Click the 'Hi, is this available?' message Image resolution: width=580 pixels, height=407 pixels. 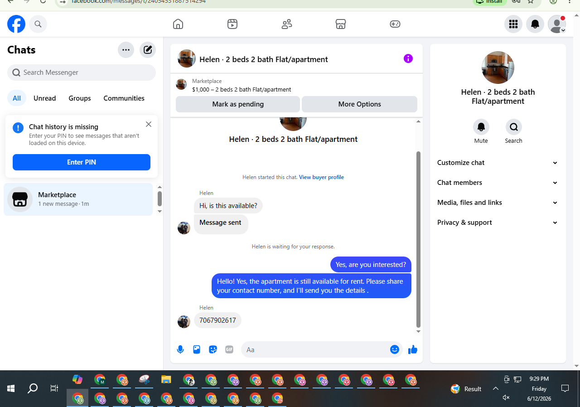(x=228, y=206)
